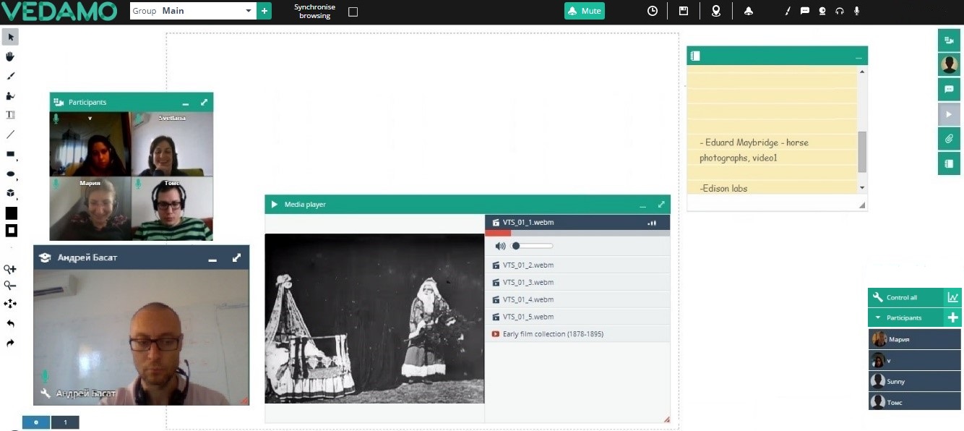This screenshot has height=431, width=964.
Task: Select the line drawing tool
Action: pos(10,135)
